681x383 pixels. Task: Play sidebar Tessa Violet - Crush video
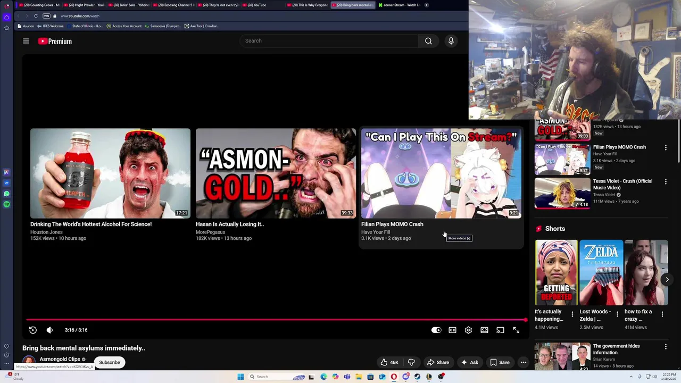coord(562,193)
